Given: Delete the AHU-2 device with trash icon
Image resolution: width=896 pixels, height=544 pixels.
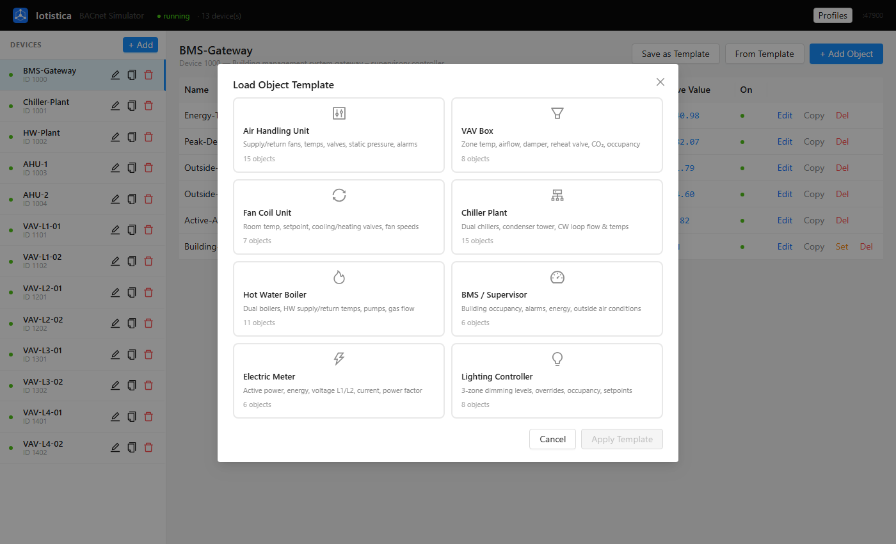Looking at the screenshot, I should click(x=148, y=199).
